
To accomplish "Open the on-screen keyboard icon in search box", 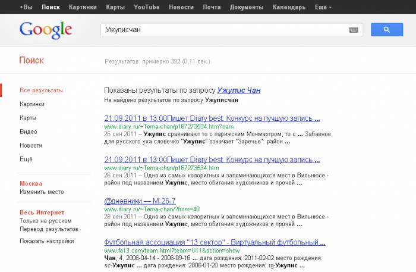I will pyautogui.click(x=354, y=30).
